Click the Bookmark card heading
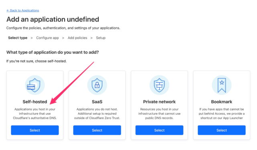 tap(222, 102)
